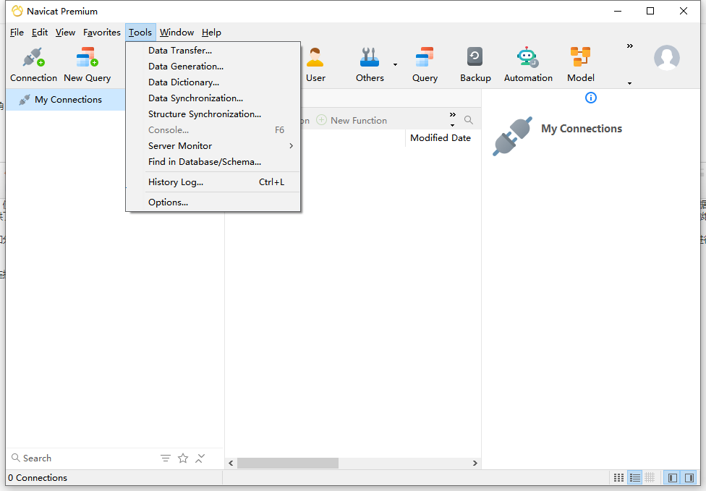The image size is (706, 491).
Task: Open the View menu
Action: (x=65, y=33)
